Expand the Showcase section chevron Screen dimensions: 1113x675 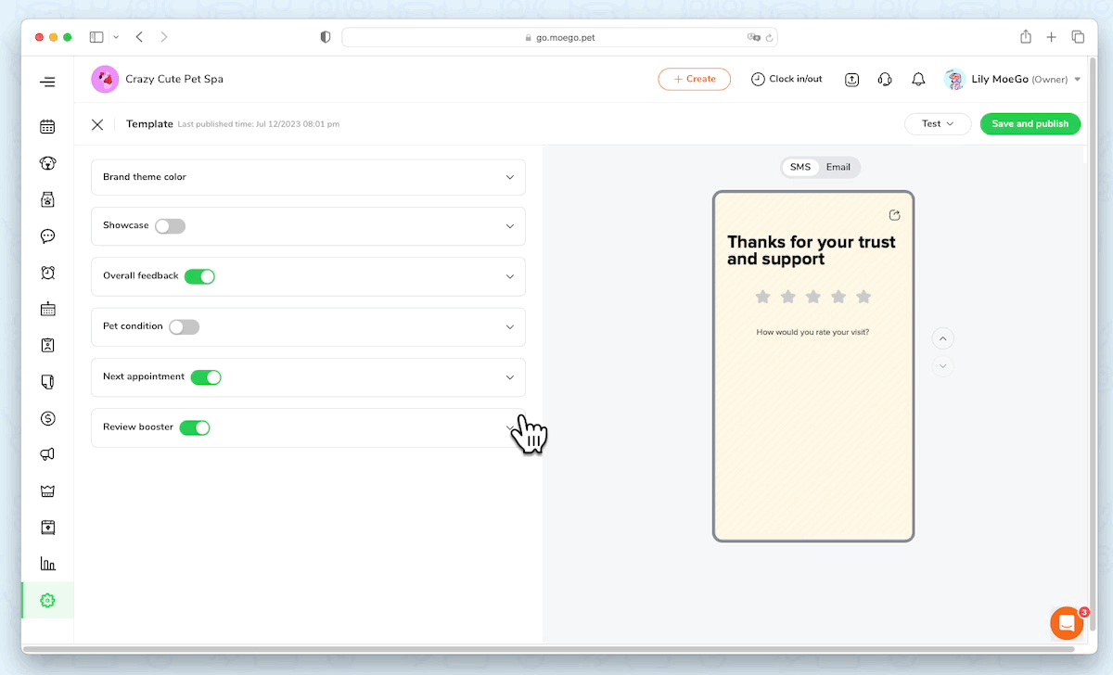[509, 226]
